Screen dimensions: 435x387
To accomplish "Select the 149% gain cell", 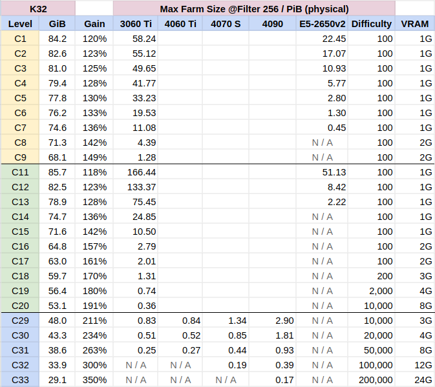I will click(x=94, y=157).
